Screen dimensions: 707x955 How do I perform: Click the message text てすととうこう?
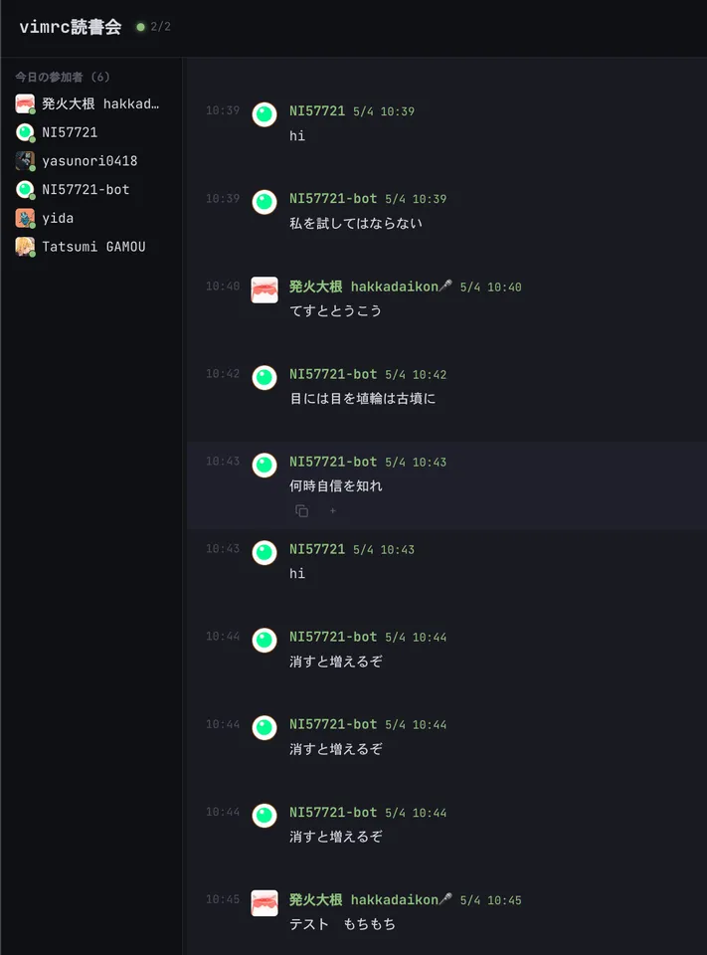pos(335,310)
